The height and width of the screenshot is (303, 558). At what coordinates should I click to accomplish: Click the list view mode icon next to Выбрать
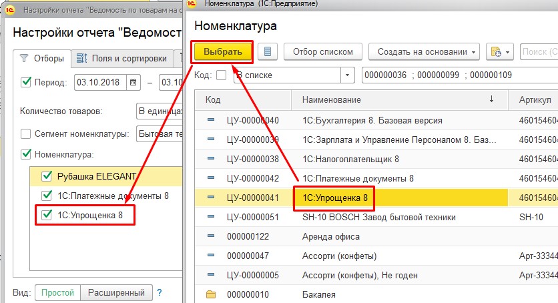click(267, 52)
